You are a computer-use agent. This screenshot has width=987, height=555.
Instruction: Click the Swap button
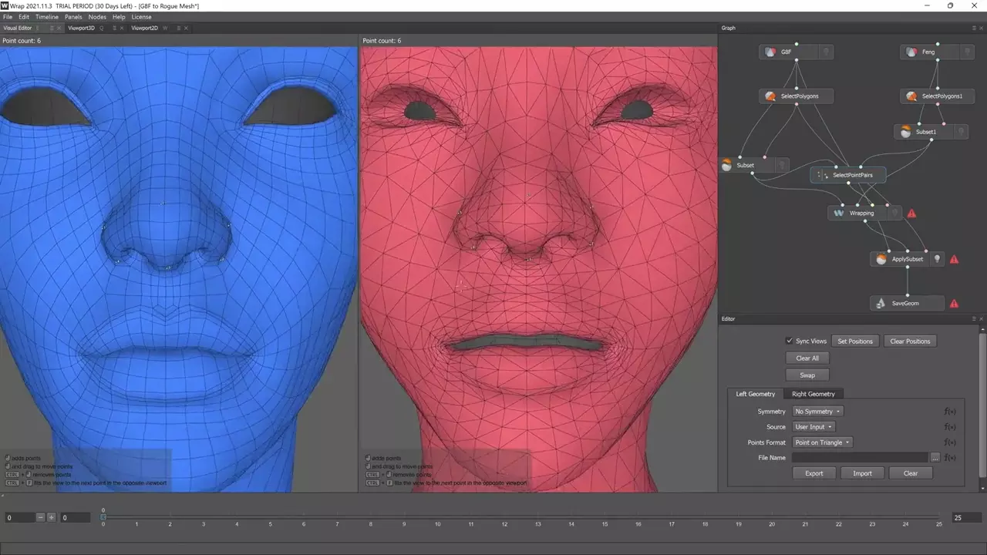[807, 375]
